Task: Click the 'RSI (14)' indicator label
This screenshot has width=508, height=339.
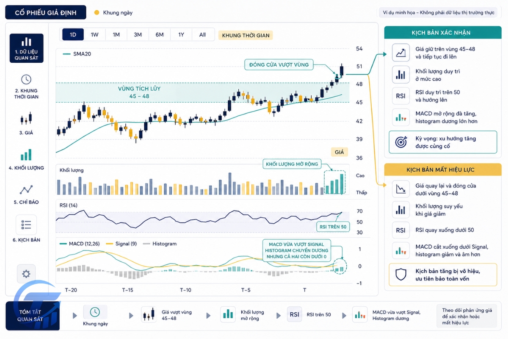Action: point(69,206)
